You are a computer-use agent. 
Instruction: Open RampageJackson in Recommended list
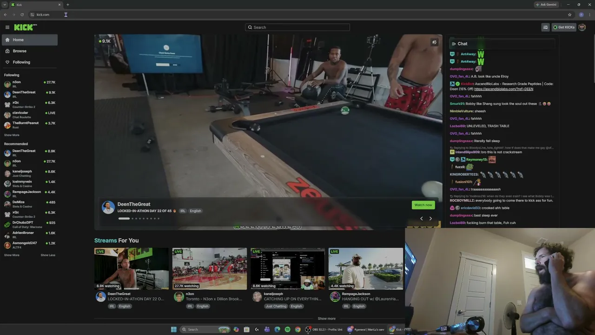click(30, 194)
